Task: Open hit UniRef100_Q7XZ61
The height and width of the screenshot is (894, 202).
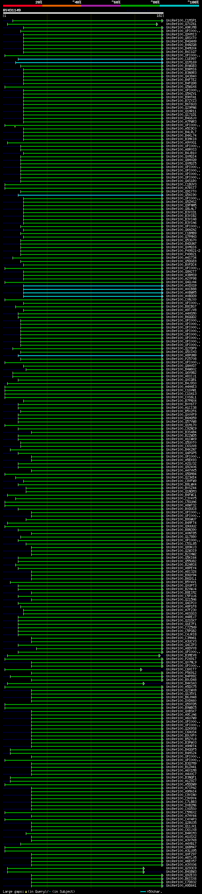Action: coord(181,24)
